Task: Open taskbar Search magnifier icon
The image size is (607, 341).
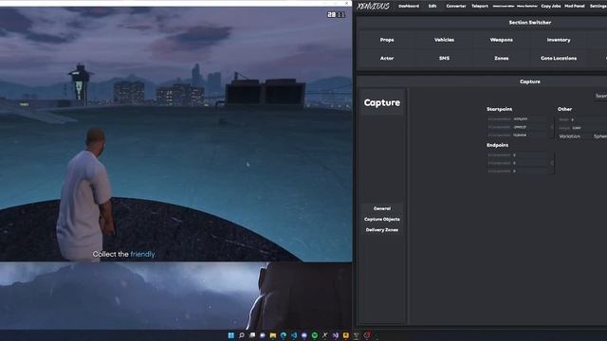Action: 242,335
